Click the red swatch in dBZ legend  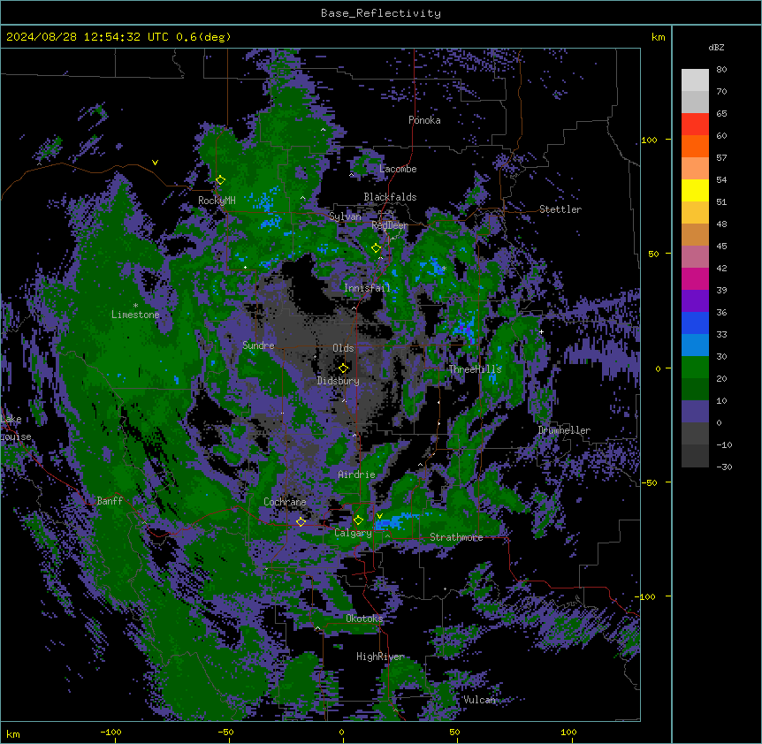[x=695, y=124]
